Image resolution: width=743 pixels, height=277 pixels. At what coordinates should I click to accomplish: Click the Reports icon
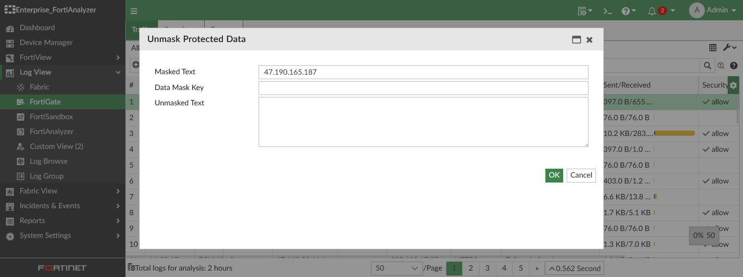pos(10,221)
